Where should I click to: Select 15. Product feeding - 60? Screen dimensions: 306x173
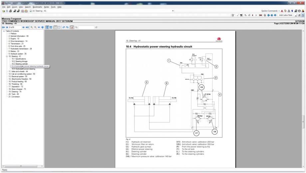[x=17, y=82]
